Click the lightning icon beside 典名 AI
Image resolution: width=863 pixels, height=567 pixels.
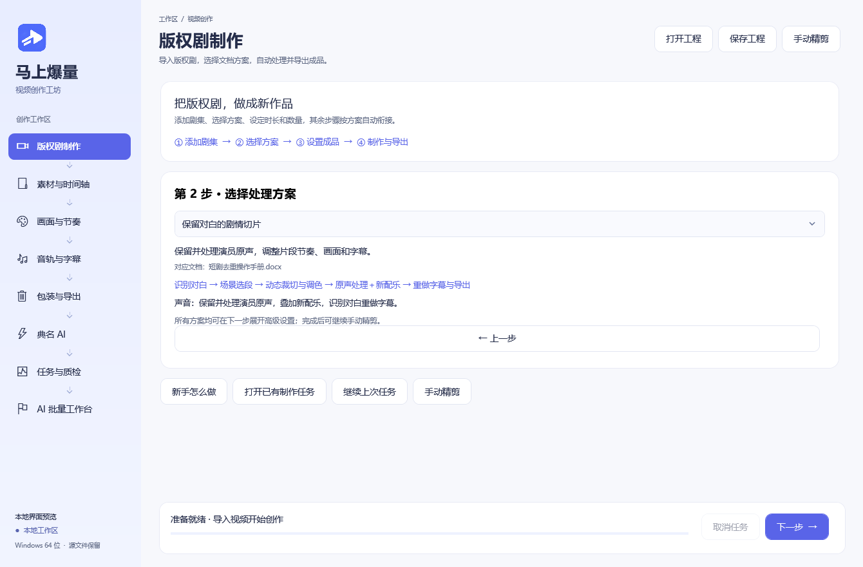tap(23, 334)
